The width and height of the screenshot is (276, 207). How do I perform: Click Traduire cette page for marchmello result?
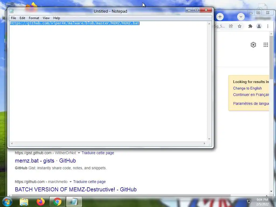(89, 182)
